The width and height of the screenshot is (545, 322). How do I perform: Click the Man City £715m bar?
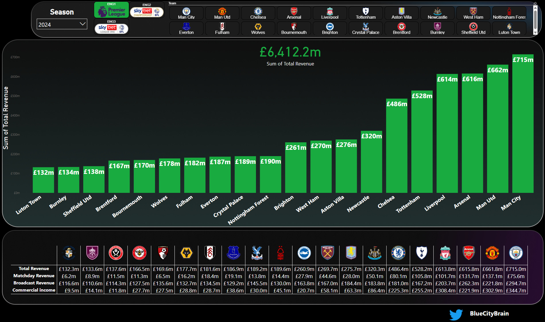point(523,124)
